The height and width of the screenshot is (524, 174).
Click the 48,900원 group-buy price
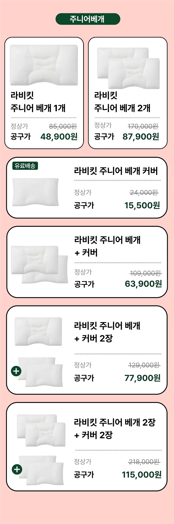[59, 137]
